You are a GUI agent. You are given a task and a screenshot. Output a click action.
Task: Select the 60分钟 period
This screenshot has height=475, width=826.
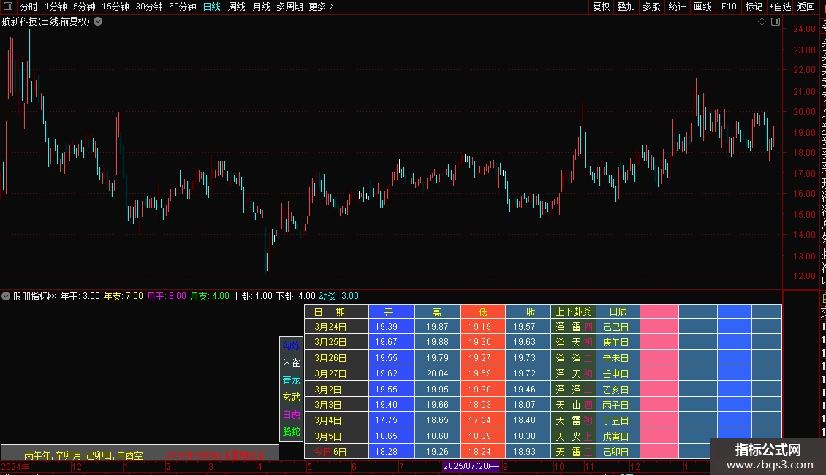pyautogui.click(x=183, y=7)
